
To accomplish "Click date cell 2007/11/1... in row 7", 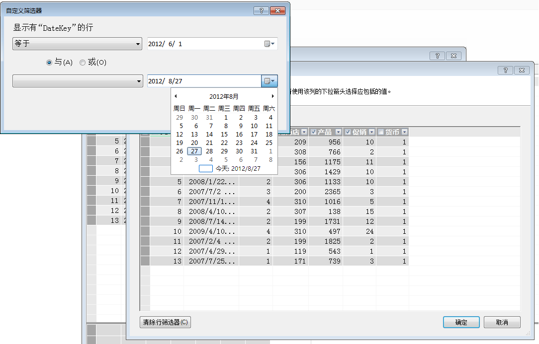I will click(211, 202).
